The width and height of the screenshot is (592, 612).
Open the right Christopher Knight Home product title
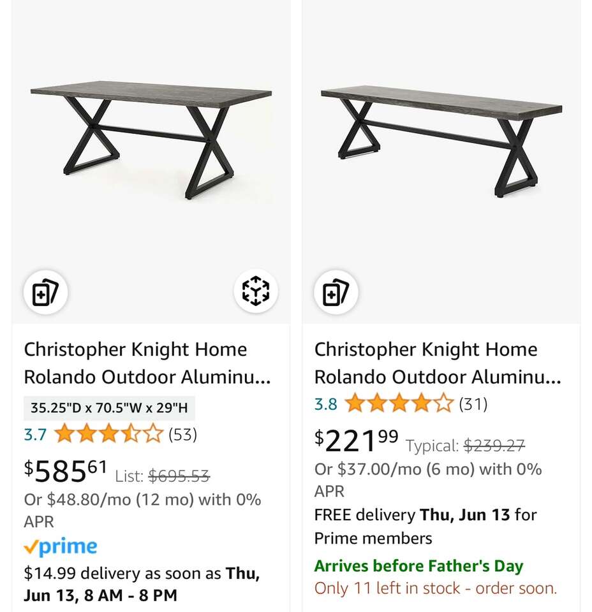tap(438, 363)
